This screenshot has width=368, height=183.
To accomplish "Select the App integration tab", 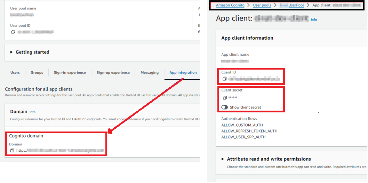I will pos(183,72).
